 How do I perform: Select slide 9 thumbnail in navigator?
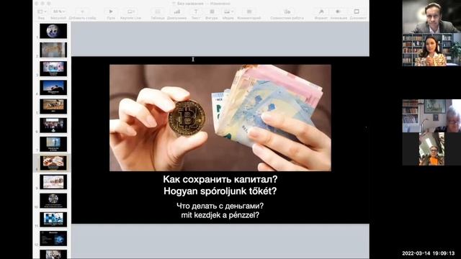(53, 182)
